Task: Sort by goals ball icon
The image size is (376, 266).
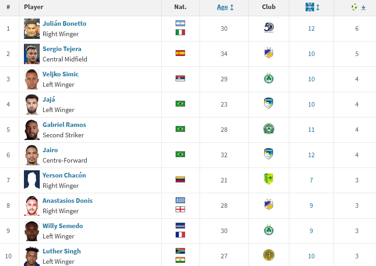Action: [354, 7]
